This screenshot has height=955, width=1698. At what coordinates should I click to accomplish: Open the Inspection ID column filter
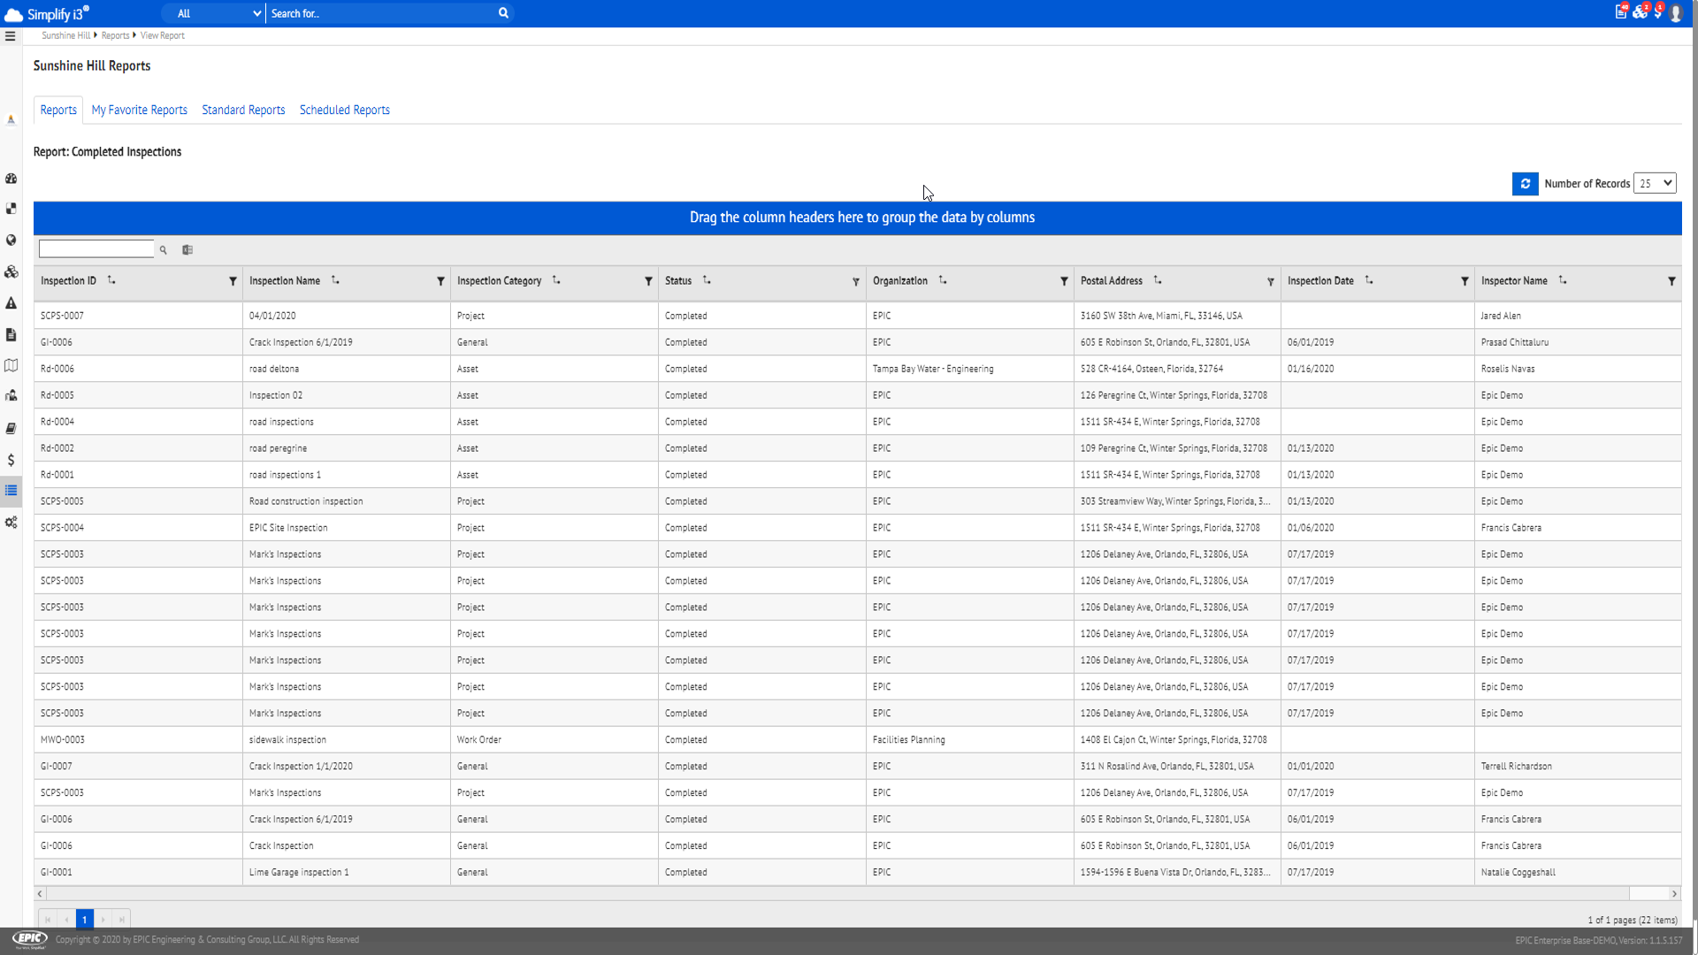click(x=233, y=282)
